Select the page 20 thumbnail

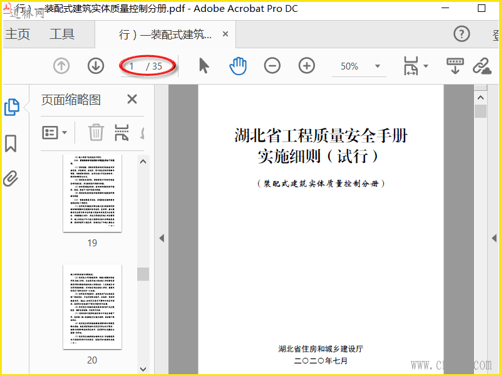click(x=92, y=306)
